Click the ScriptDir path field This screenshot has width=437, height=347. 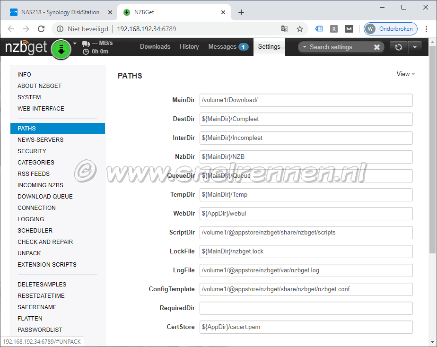coord(306,233)
